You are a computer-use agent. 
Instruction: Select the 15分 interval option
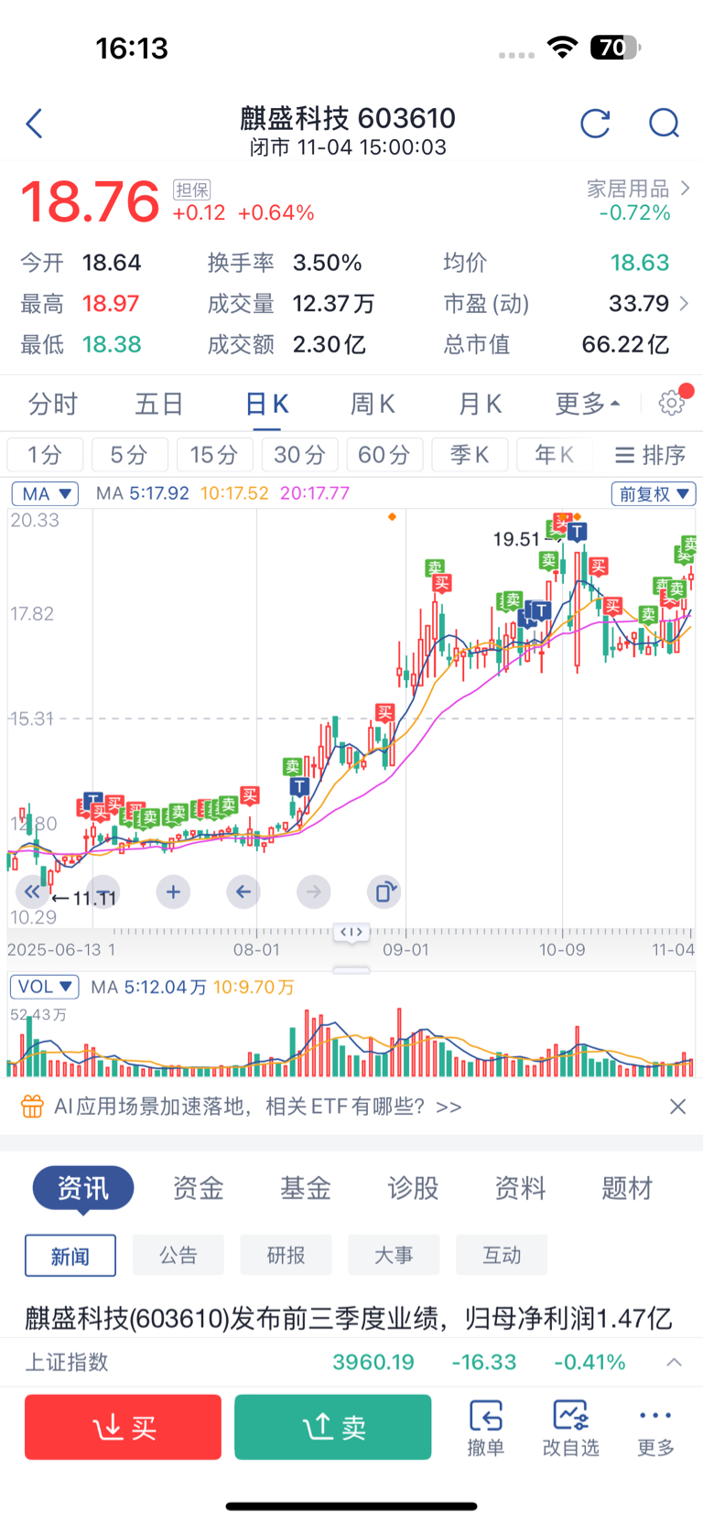[214, 455]
